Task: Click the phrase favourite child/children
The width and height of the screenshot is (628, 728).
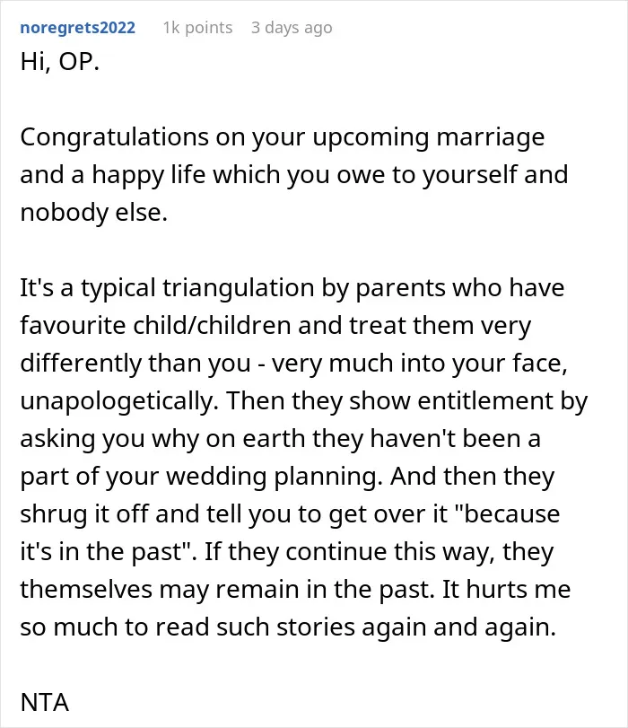Action: pos(155,325)
